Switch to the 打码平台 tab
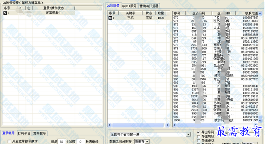This screenshot has height=144, width=265. pyautogui.click(x=24, y=133)
